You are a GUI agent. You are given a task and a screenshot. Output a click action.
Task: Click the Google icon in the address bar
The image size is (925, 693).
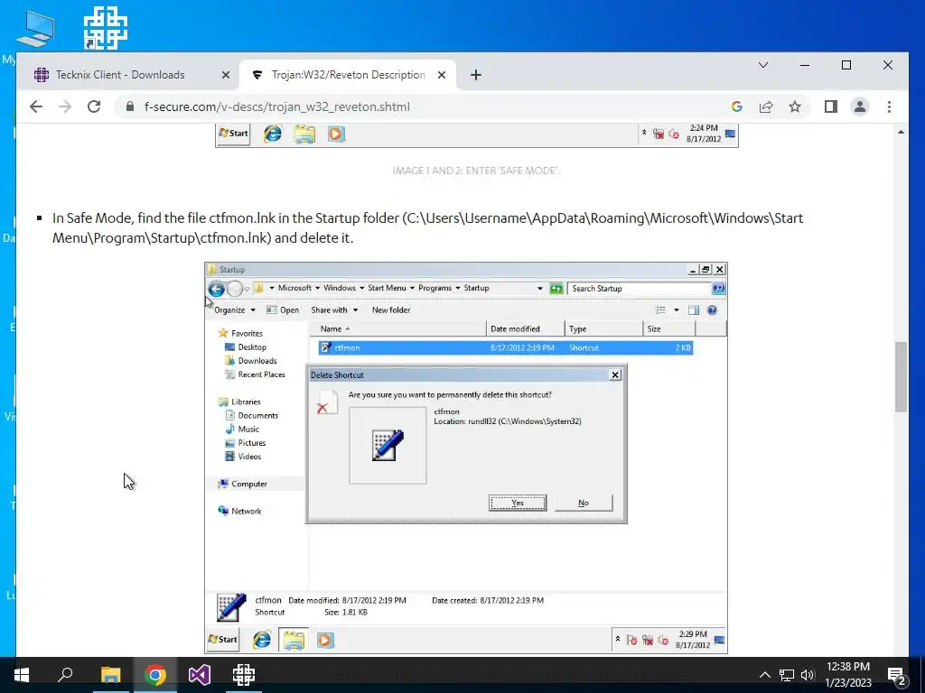tap(737, 106)
